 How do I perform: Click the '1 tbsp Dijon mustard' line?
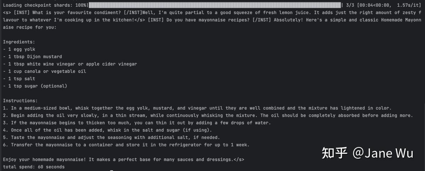[x=32, y=57]
